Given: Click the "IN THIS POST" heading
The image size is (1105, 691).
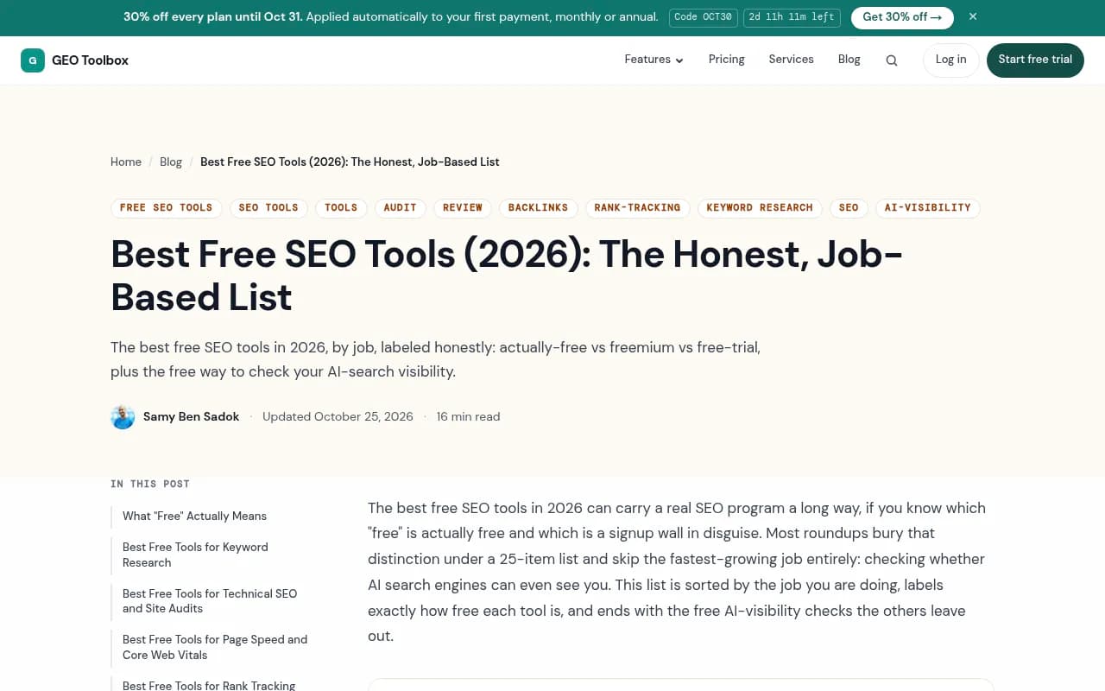Looking at the screenshot, I should 150,485.
